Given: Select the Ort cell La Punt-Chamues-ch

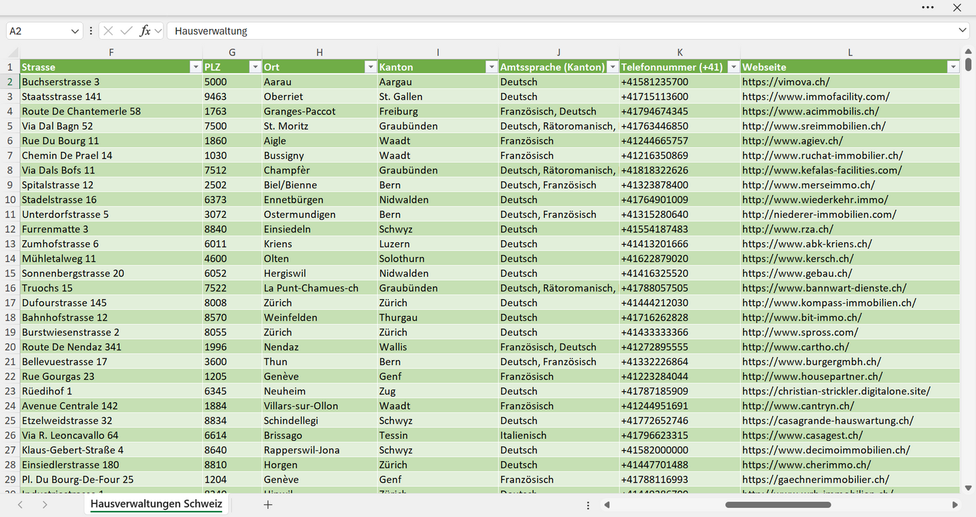Looking at the screenshot, I should 319,288.
